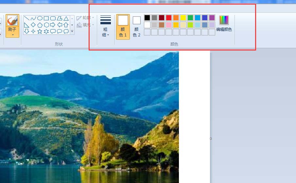
Task: Select the right triangle shape
Action: [x=27, y=25]
